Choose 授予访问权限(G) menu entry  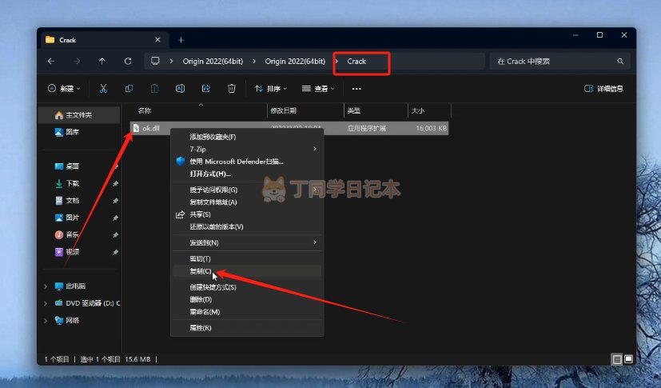(247, 190)
